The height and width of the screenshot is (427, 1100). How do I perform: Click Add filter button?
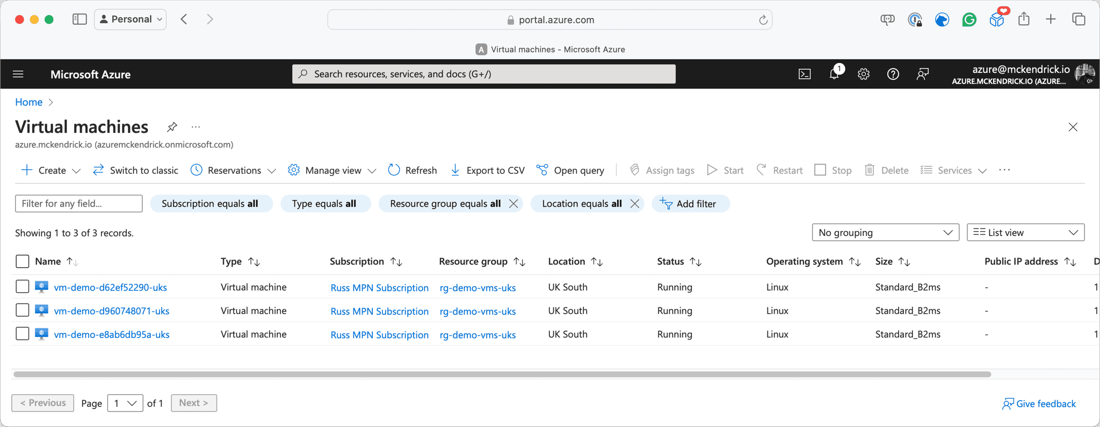[x=690, y=204]
